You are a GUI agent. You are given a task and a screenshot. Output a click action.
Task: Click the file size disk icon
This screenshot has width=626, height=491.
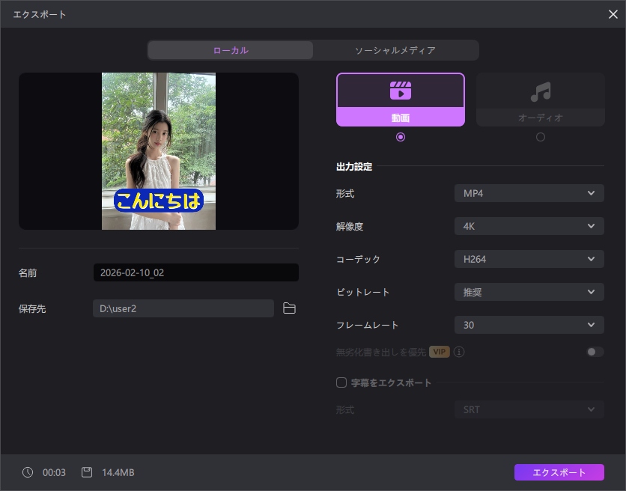(87, 472)
